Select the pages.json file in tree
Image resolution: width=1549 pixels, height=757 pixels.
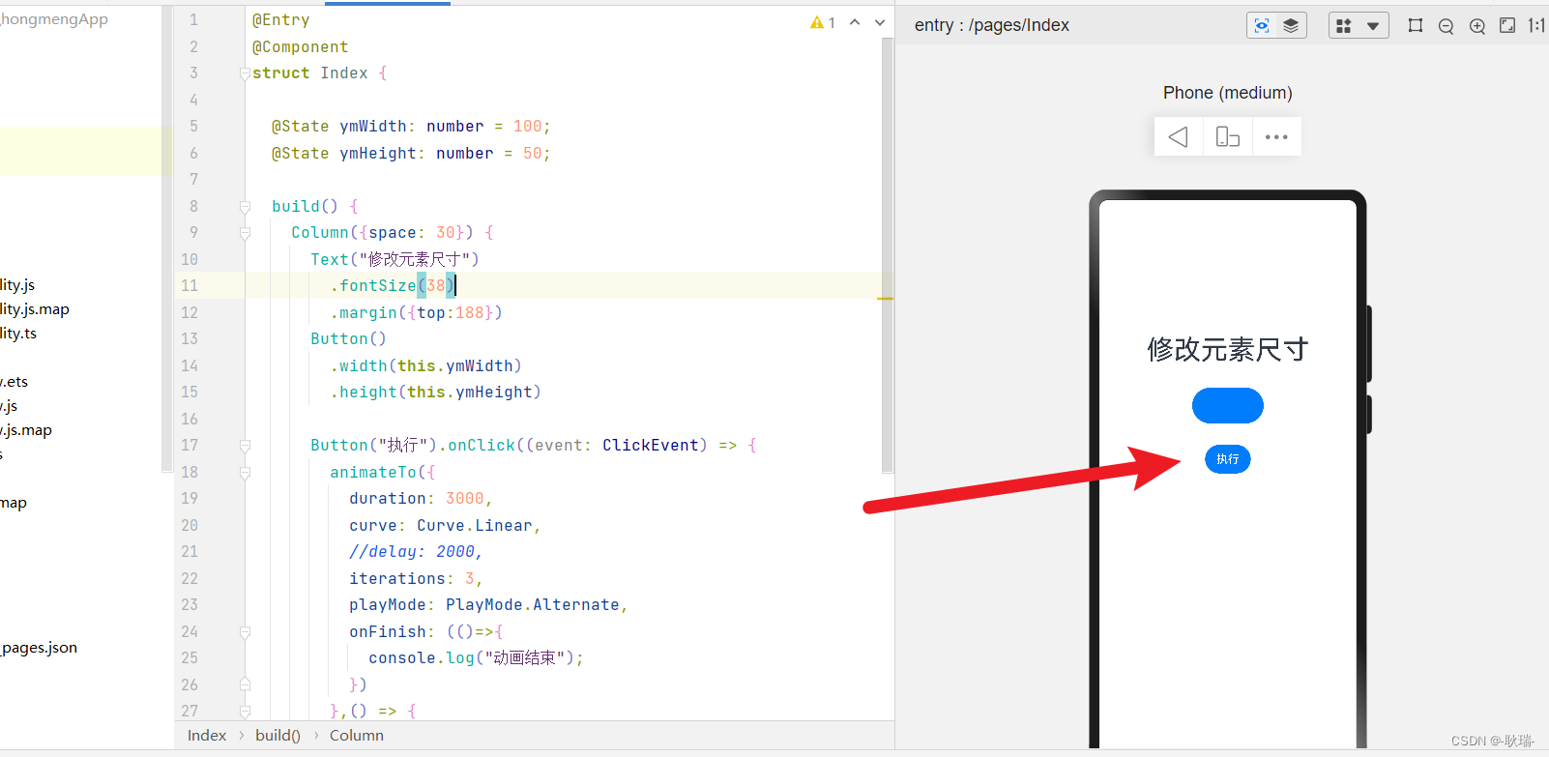click(x=39, y=648)
